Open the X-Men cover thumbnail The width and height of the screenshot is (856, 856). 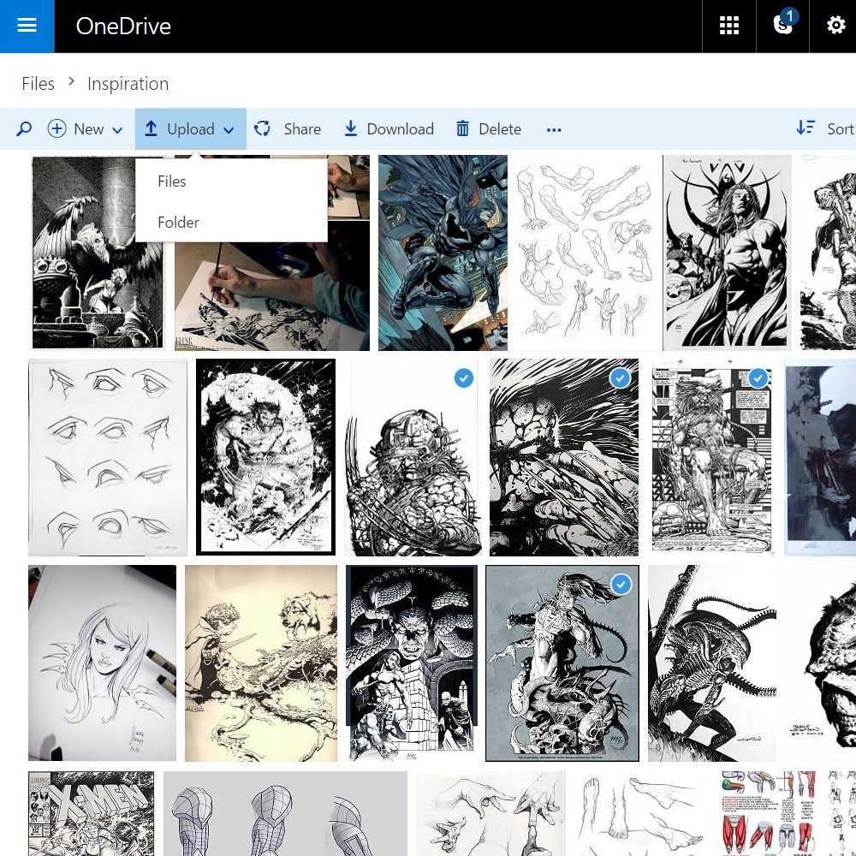[x=92, y=813]
